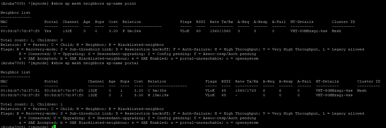Select MAC address 80:8d:b7:7d:37:f0
This screenshot has height=128, width=386.
tap(20, 95)
